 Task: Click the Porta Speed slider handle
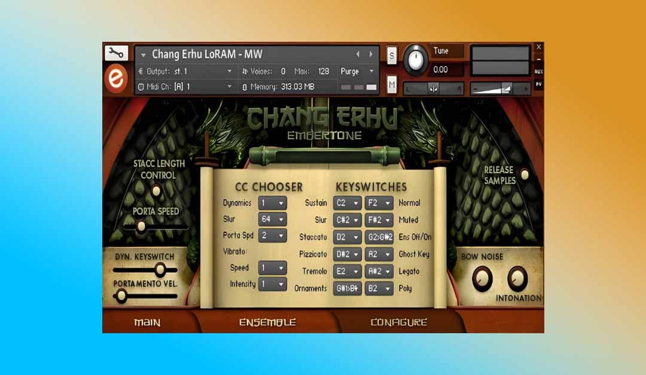coord(141,226)
